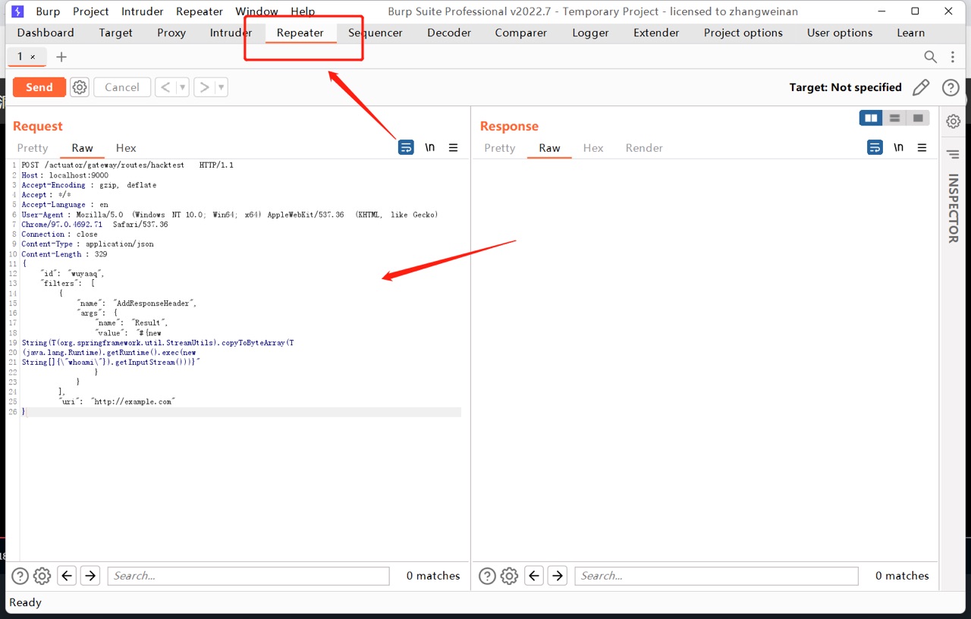Open Repeater help question mark top right
The height and width of the screenshot is (619, 971).
pos(951,87)
